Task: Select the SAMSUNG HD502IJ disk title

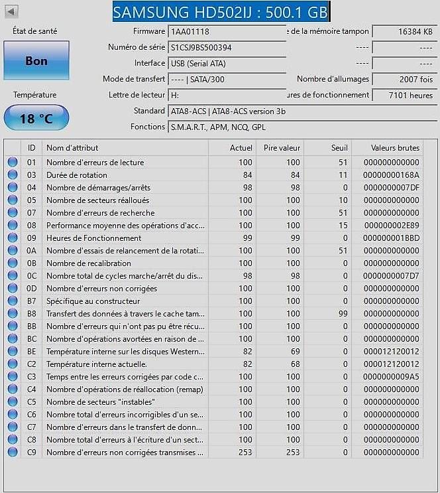Action: pos(221,12)
